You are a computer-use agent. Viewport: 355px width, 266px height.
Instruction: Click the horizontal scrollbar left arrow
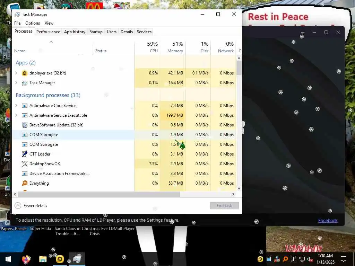pyautogui.click(x=15, y=194)
